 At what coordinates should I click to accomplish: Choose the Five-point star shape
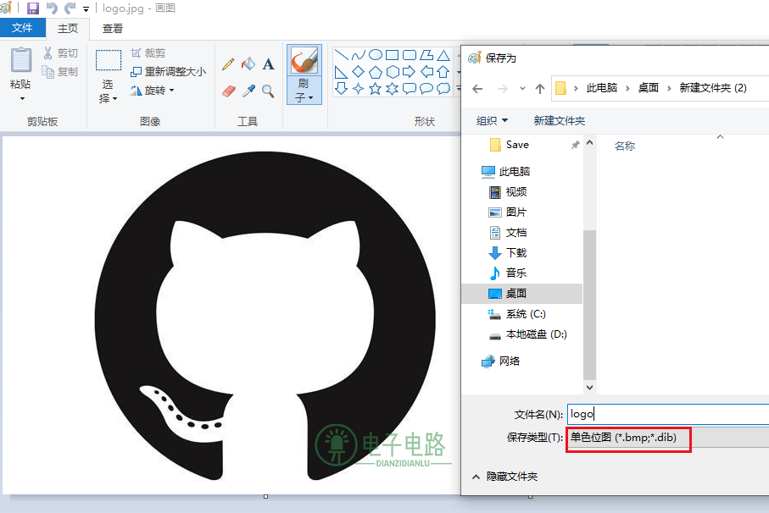(376, 89)
